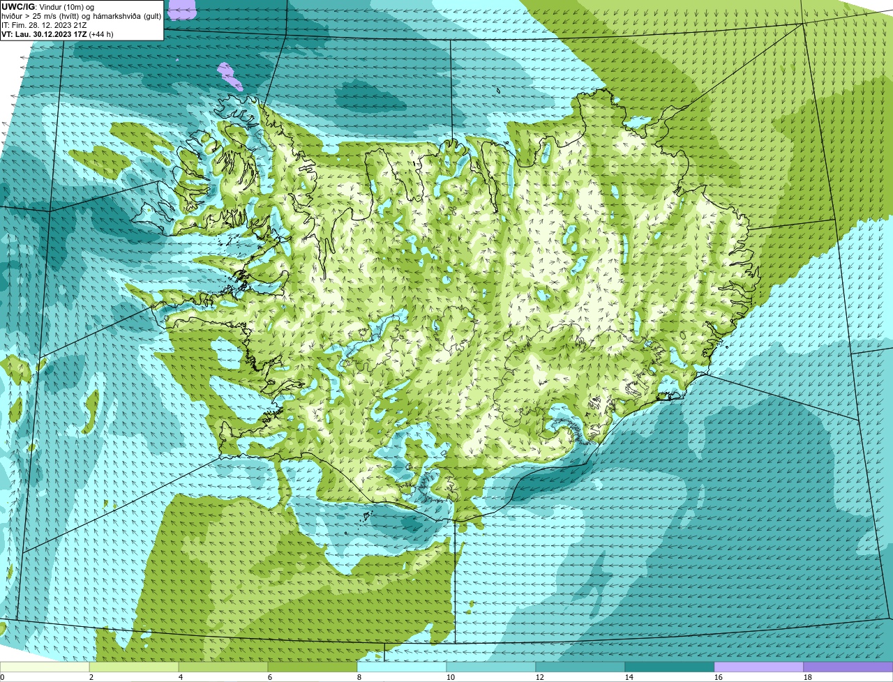Choose the 14–16 dark teal legend swatch
This screenshot has height=682, width=893.
click(x=670, y=667)
